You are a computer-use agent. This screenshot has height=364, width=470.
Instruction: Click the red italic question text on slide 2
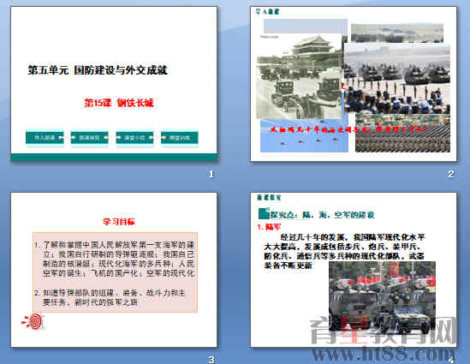(349, 129)
